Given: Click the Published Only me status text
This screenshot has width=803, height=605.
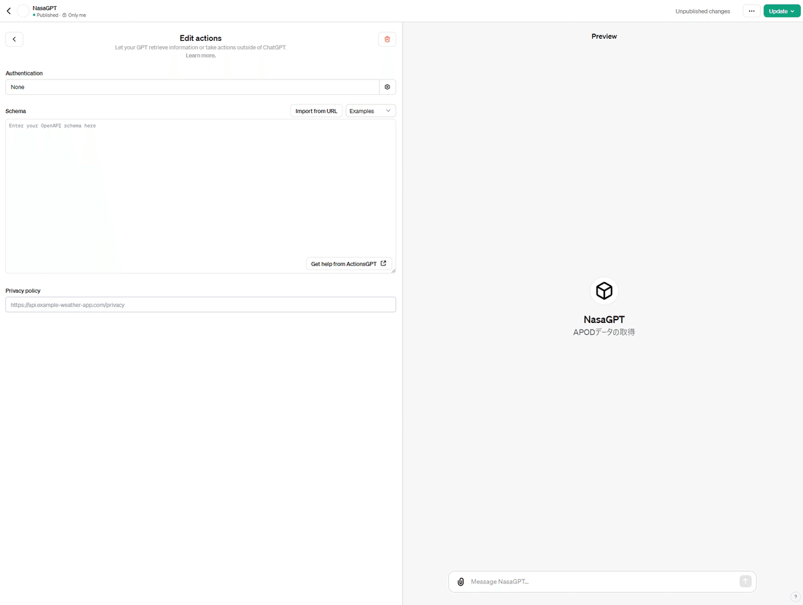Looking at the screenshot, I should tap(60, 15).
